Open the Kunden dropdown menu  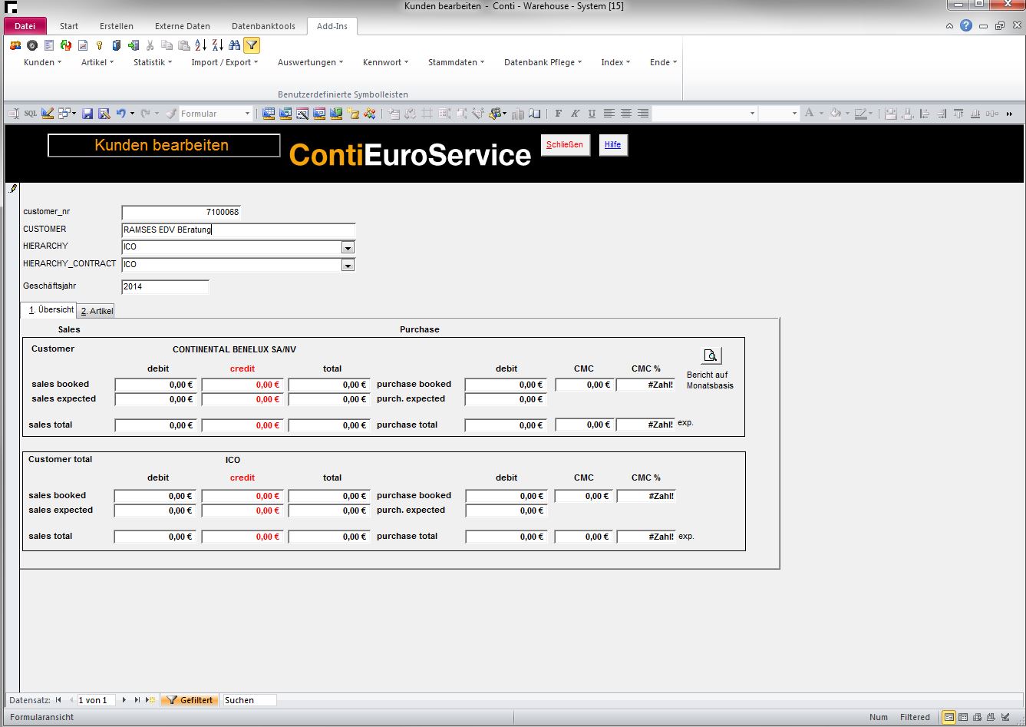[42, 62]
